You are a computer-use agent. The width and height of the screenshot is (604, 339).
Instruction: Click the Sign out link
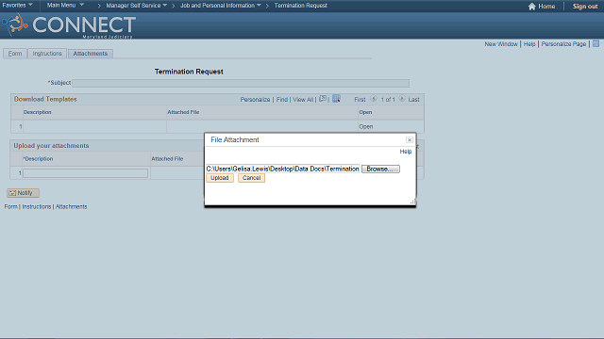pos(585,7)
